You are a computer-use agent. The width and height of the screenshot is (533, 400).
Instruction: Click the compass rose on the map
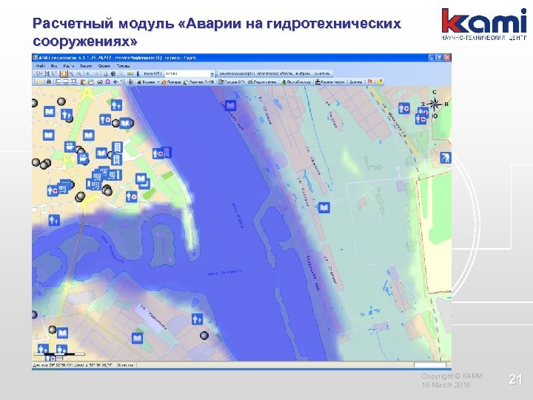point(435,104)
